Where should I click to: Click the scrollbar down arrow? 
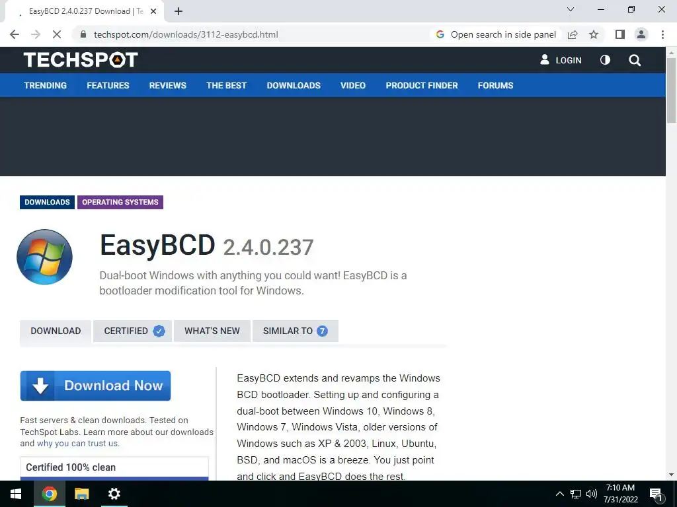[x=672, y=475]
